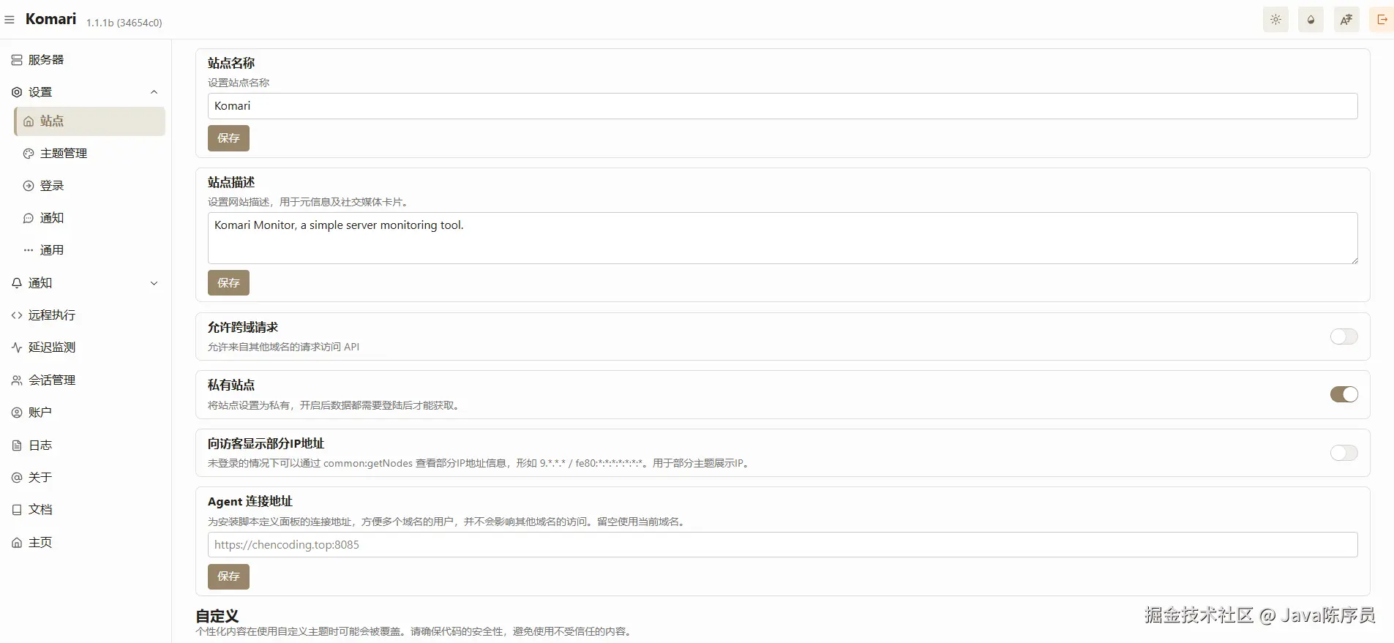
Task: Click the bell icon beside 通知
Action: tap(17, 283)
